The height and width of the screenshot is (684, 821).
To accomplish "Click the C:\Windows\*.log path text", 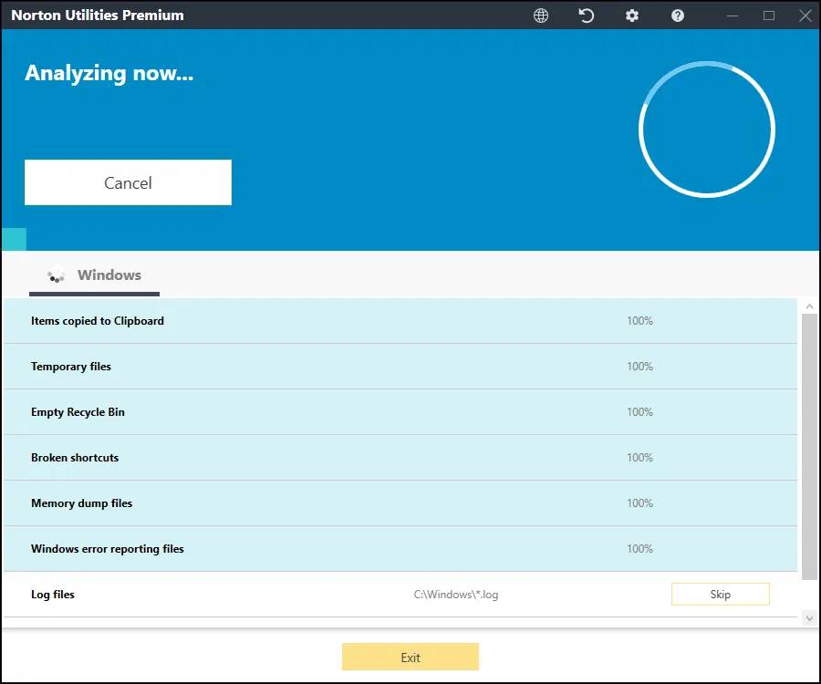I will click(x=456, y=595).
